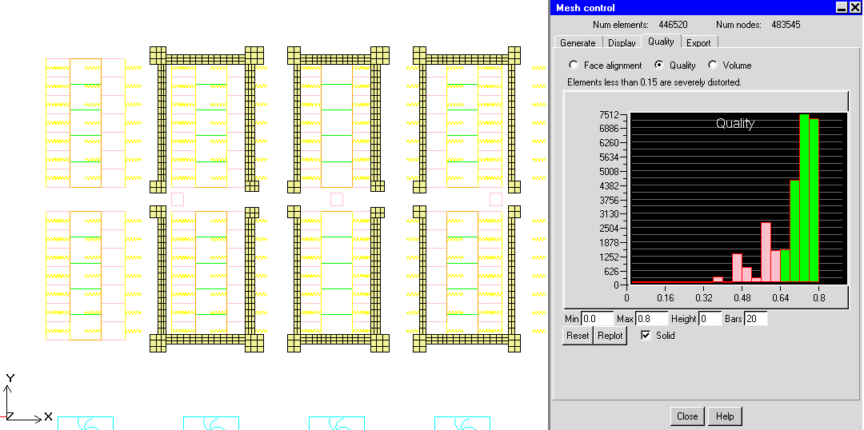The image size is (864, 430).
Task: Switch to the Generate tab
Action: coord(578,43)
